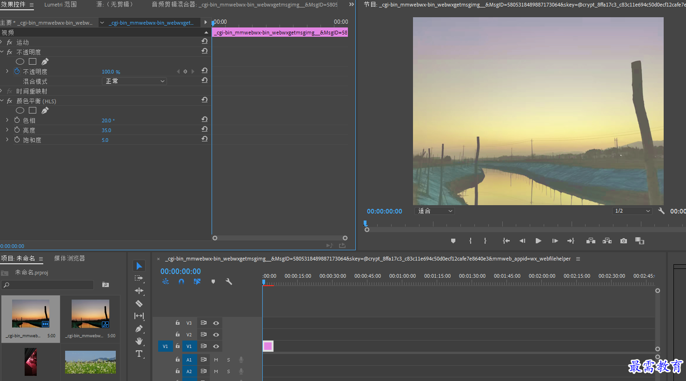Expand Lightness property row
Viewport: 686px width, 381px height.
tap(7, 130)
